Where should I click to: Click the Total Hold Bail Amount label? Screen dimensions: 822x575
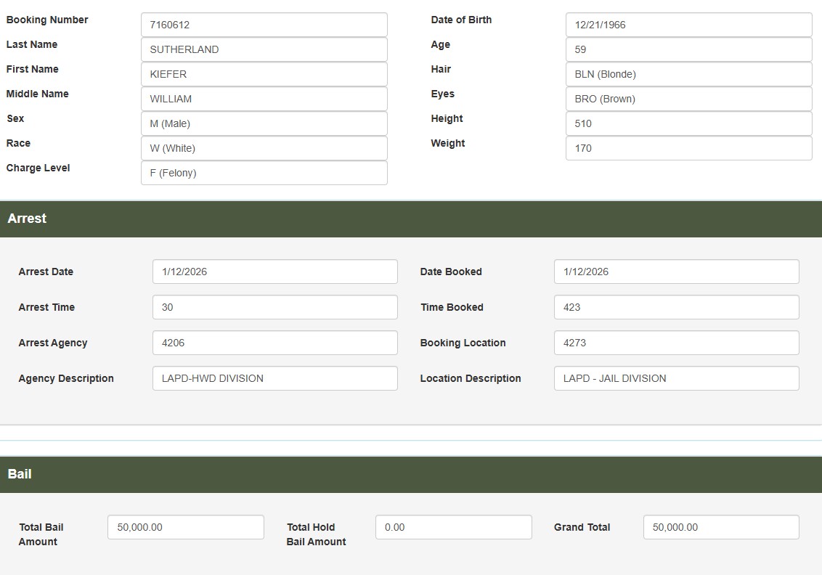pyautogui.click(x=316, y=534)
